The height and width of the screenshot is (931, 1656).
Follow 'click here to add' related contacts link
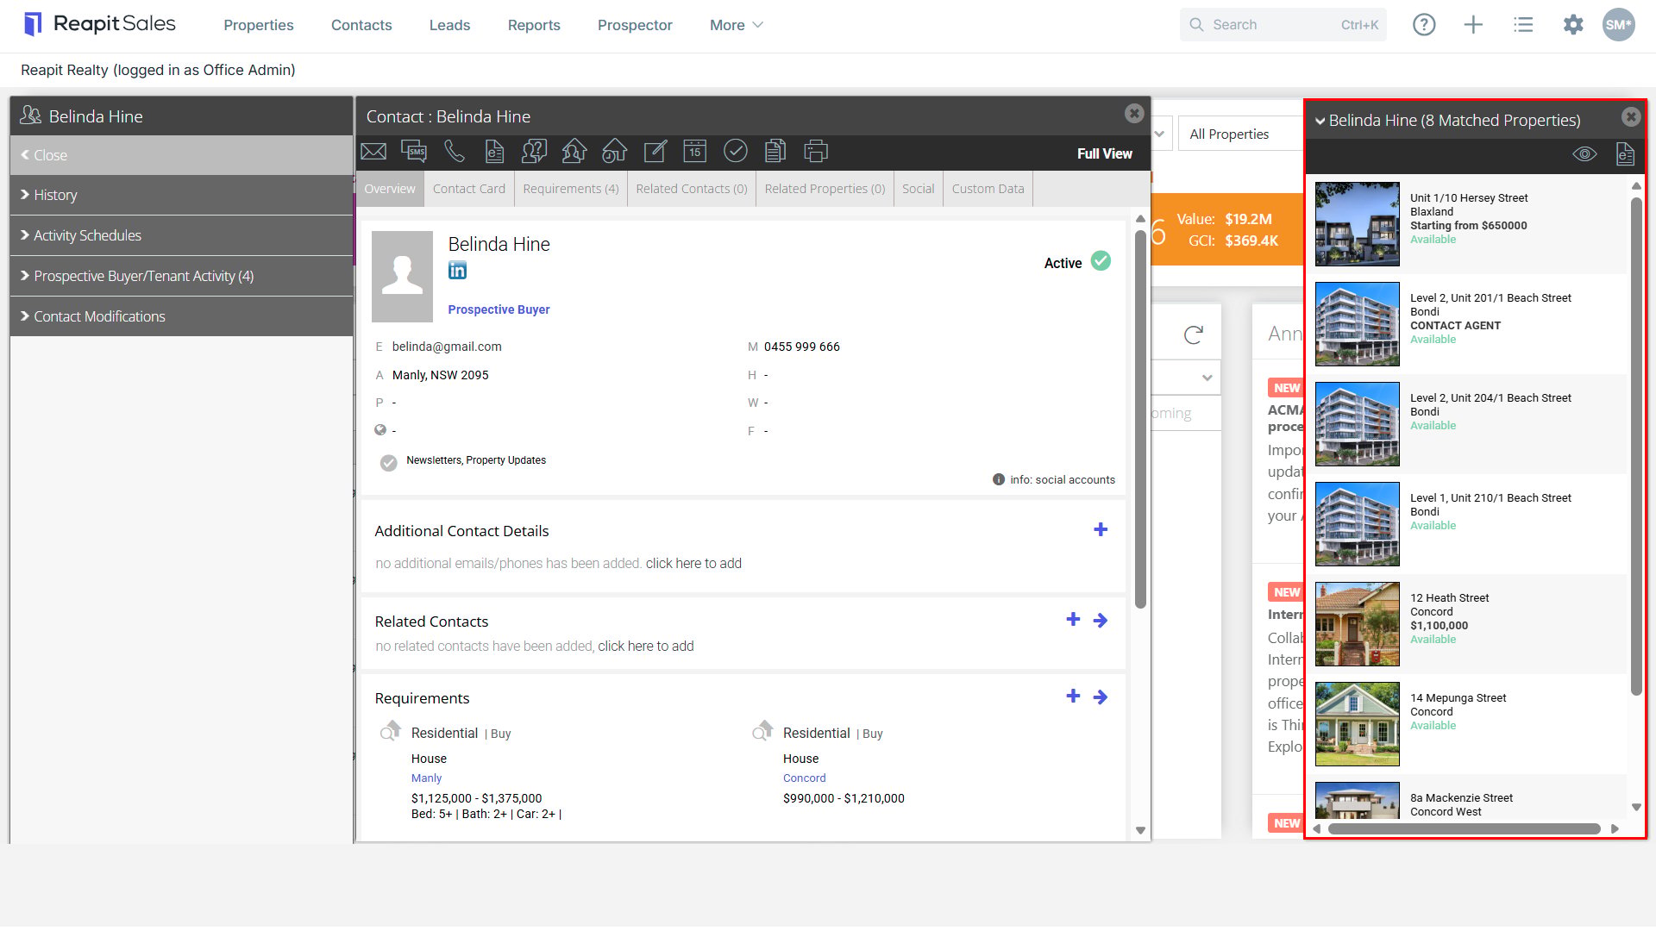pyautogui.click(x=646, y=647)
